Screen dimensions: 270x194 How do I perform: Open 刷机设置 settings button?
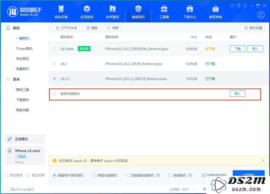point(253,28)
